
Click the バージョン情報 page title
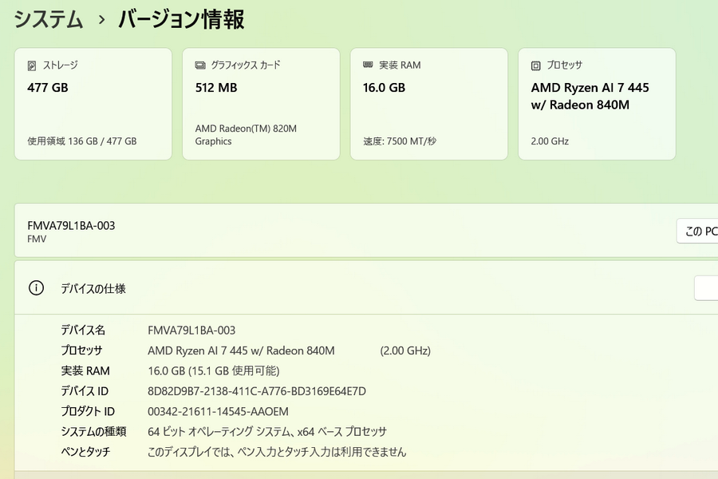[181, 20]
